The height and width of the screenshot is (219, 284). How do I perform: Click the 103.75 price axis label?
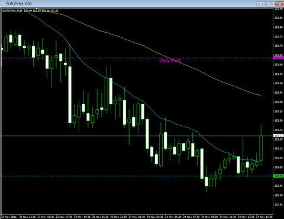279,37
